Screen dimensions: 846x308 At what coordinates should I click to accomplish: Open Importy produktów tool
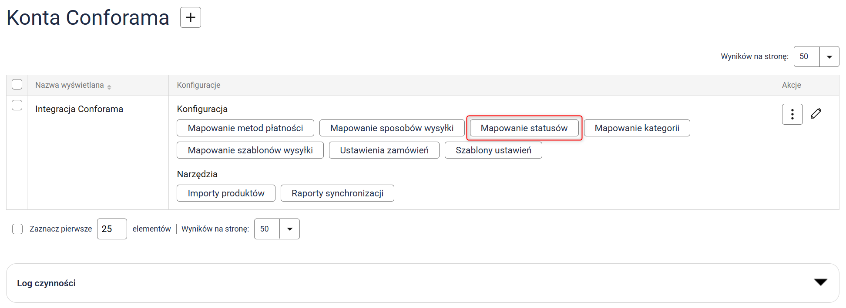click(226, 193)
